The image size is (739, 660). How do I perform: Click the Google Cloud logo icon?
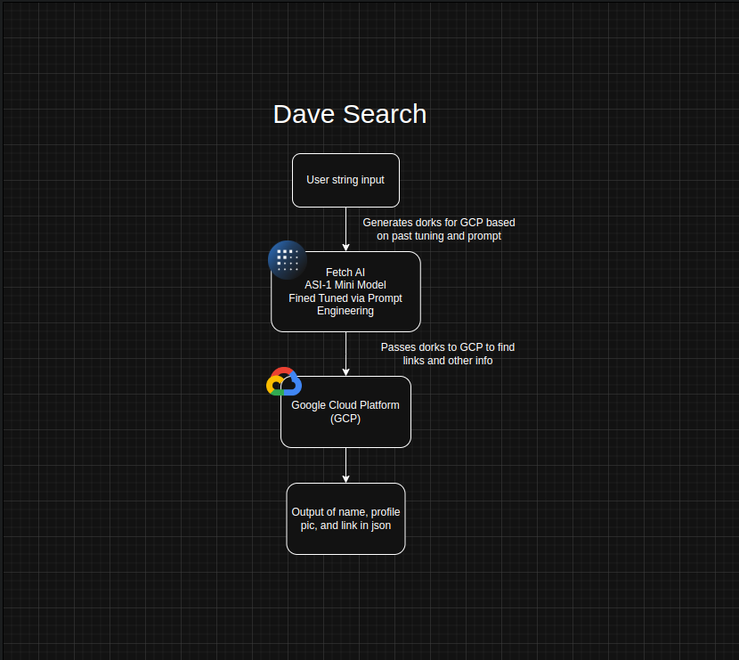click(284, 381)
